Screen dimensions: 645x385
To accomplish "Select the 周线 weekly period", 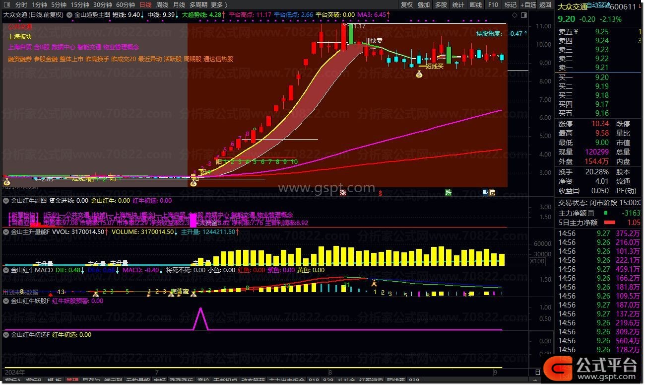I will 162,4.
